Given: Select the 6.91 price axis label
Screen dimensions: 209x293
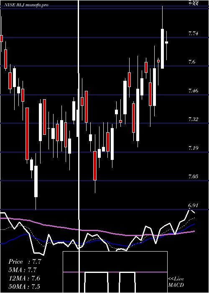Looking at the screenshot, I should (193, 206).
